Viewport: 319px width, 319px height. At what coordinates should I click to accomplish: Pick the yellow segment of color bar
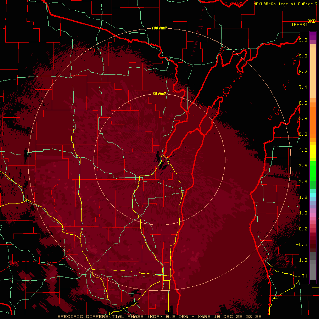[313, 152]
